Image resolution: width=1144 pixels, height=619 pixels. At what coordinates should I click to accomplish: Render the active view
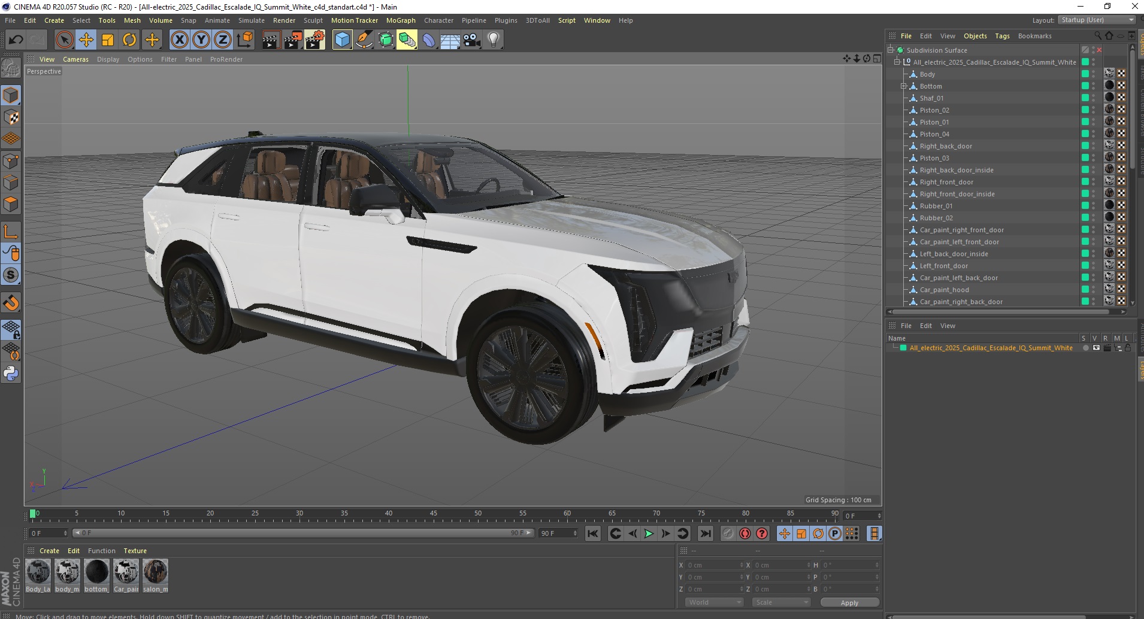point(271,40)
